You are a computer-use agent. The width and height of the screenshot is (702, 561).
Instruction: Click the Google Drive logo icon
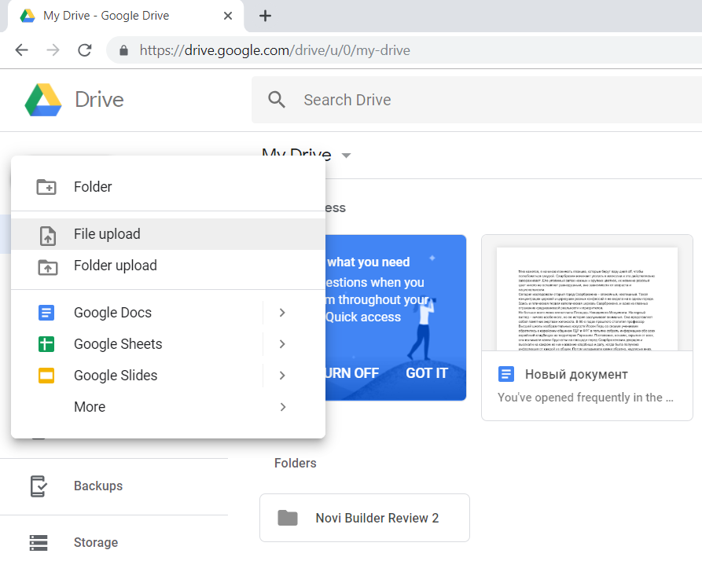(42, 100)
